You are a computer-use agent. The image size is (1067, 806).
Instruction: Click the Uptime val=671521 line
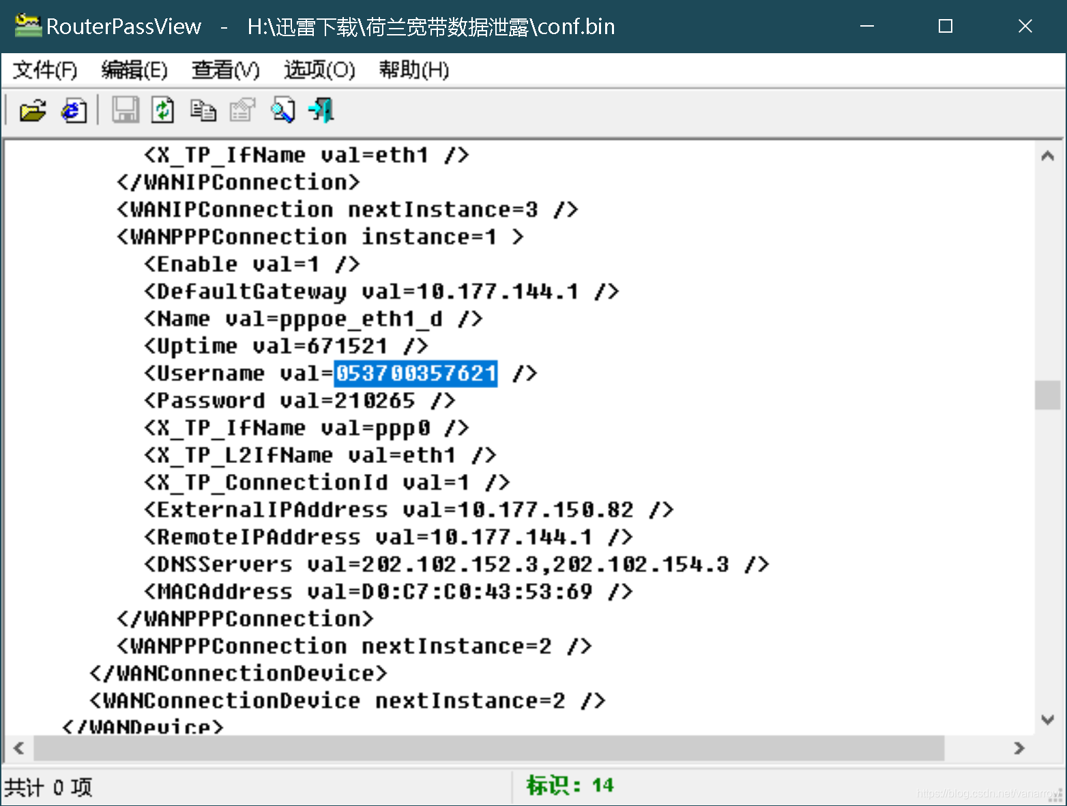(286, 346)
